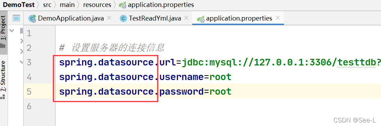Select the resources breadcrumb segment
This screenshot has height=126, width=381.
97,5
